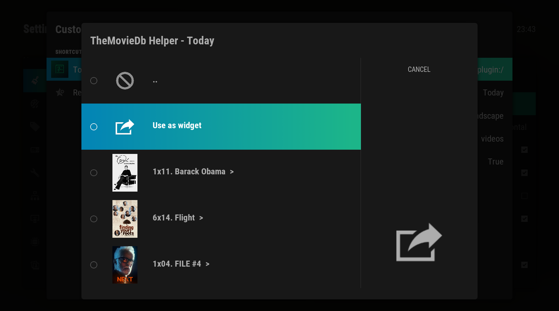Viewport: 559px width, 311px height.
Task: Select the paintbrush icon in the Settings sidebar
Action: coord(35,81)
